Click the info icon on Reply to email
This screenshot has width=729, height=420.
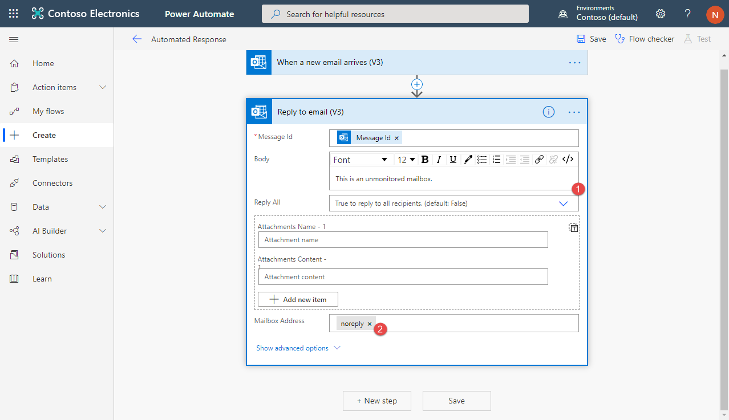[x=548, y=112]
